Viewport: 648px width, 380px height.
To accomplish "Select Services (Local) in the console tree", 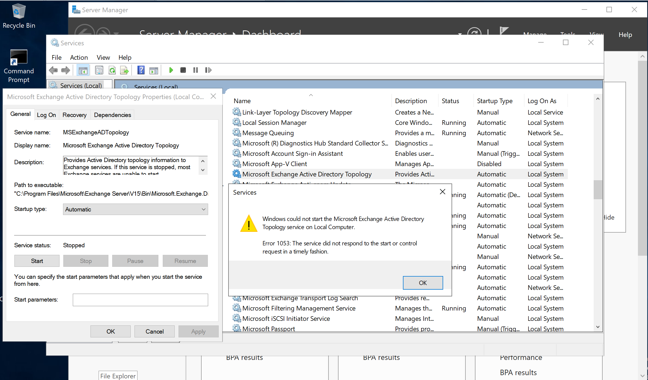I will (81, 85).
